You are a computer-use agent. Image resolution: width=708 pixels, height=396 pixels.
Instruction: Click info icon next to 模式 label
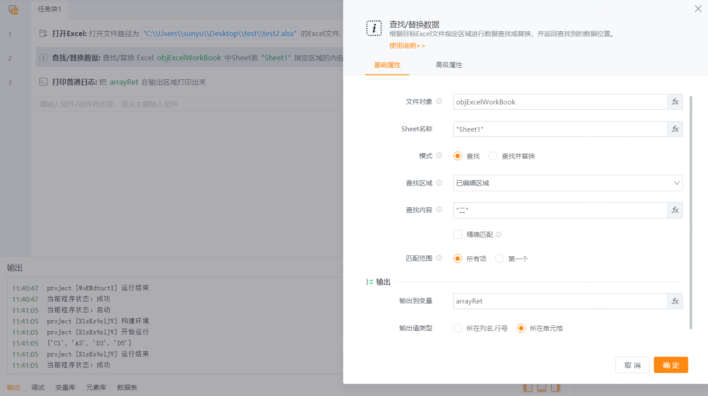(439, 155)
